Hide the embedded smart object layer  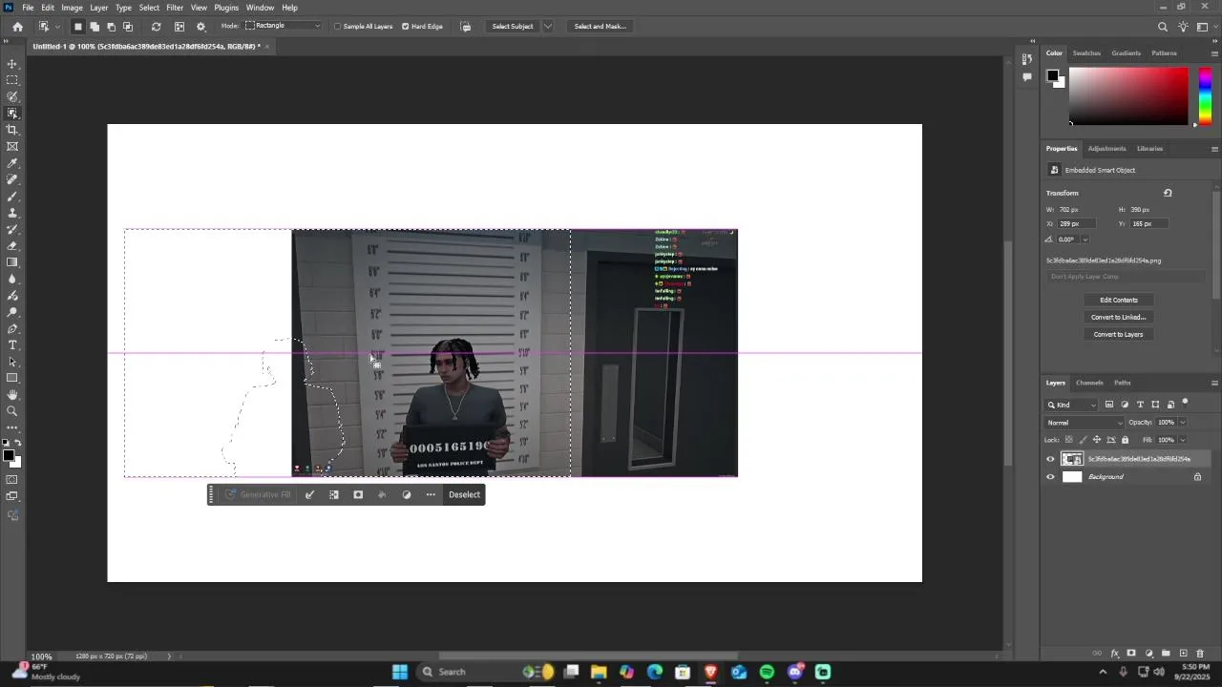(x=1050, y=459)
